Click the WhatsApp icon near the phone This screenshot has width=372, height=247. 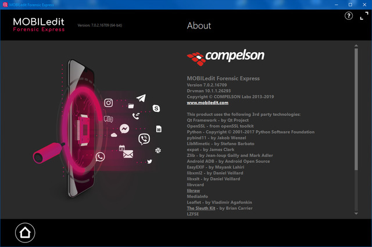pos(101,157)
